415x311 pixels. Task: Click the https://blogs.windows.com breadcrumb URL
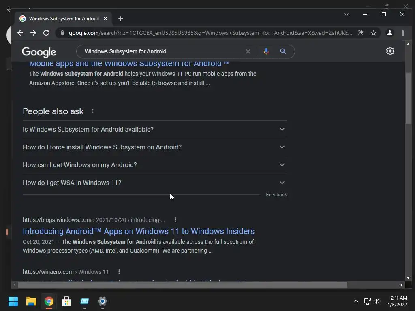(94, 220)
